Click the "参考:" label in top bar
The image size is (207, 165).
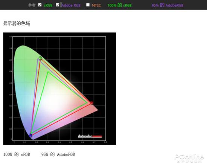coord(32,5)
